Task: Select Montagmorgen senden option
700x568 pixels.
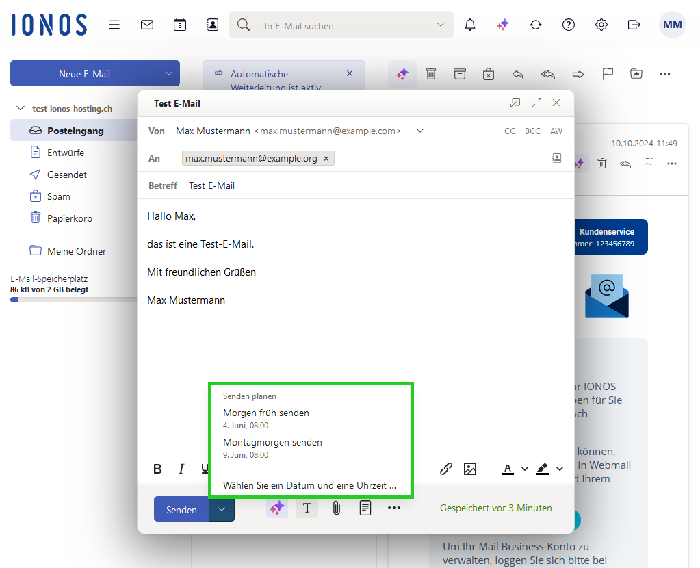Action: [311, 448]
